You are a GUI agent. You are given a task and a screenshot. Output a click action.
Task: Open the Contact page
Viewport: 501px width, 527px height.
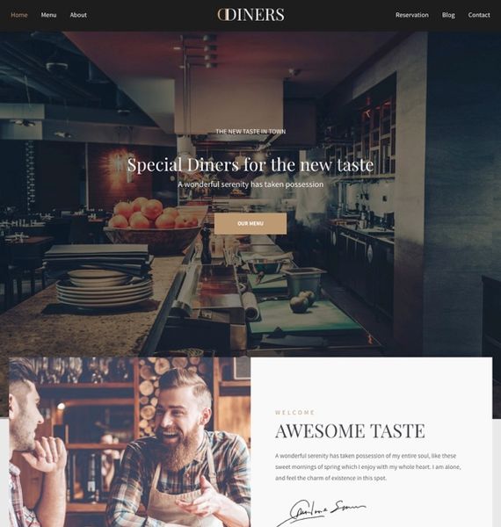click(x=479, y=15)
